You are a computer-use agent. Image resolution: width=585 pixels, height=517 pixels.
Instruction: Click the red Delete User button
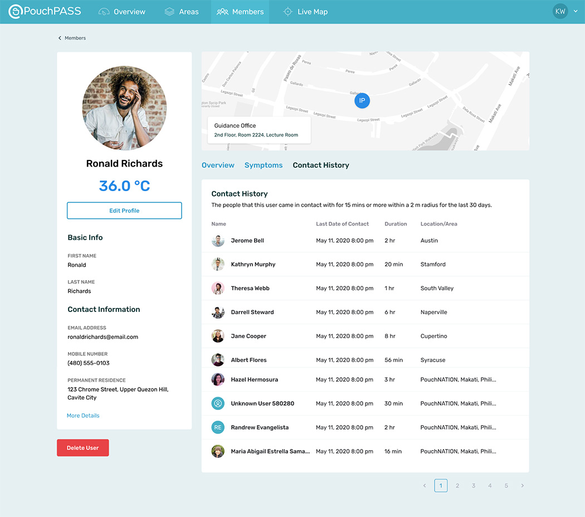[x=83, y=448]
